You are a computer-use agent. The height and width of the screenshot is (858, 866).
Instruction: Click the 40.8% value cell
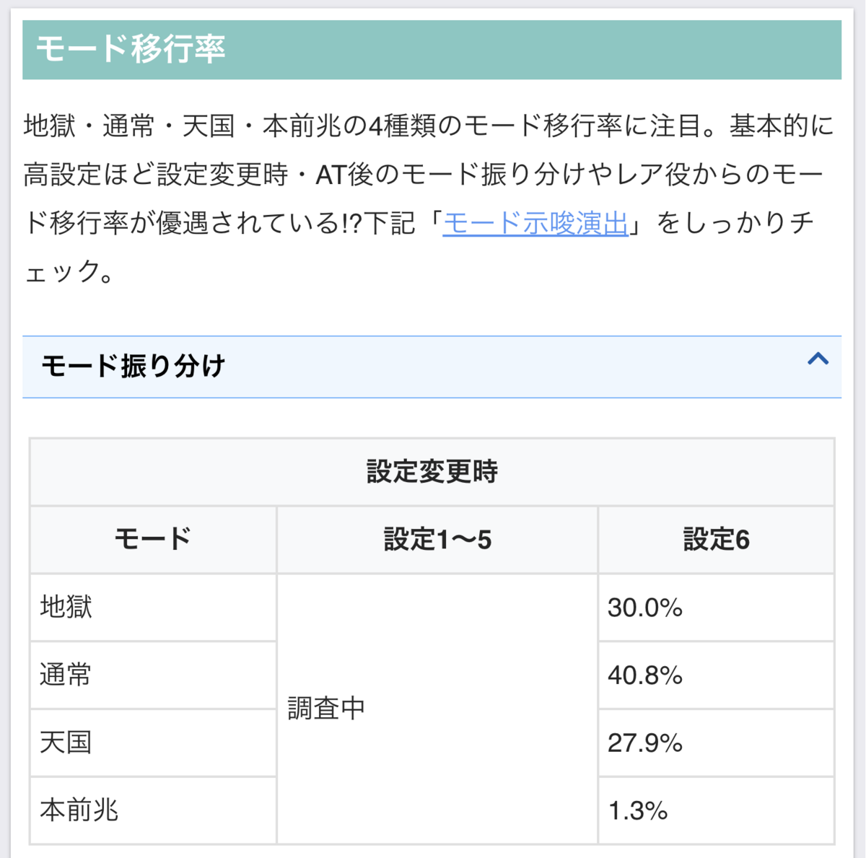click(716, 675)
